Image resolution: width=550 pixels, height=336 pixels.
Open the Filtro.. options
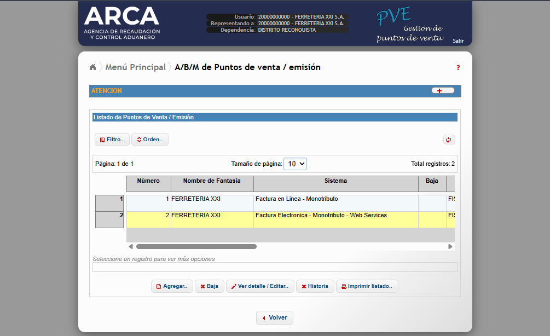point(112,139)
